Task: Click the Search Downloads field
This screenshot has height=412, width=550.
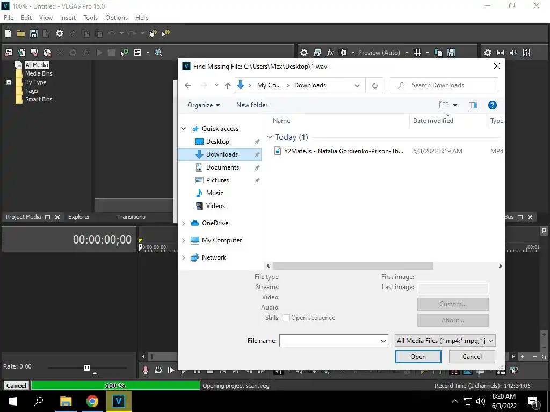Action: [444, 85]
